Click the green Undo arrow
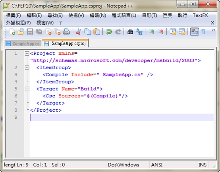 pos(109,31)
